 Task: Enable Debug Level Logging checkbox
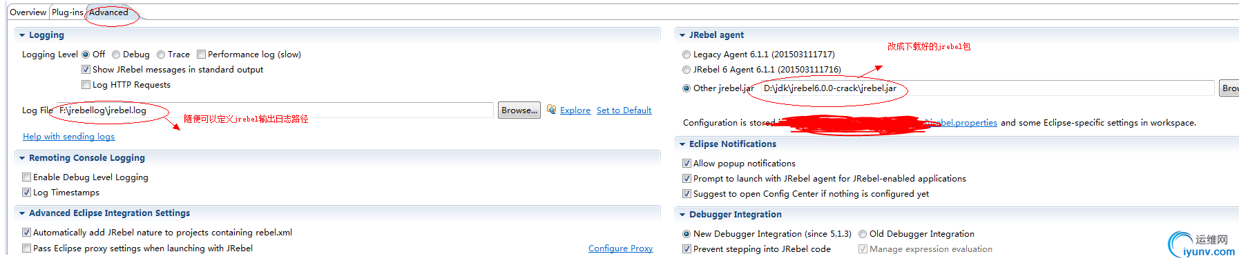coord(26,177)
